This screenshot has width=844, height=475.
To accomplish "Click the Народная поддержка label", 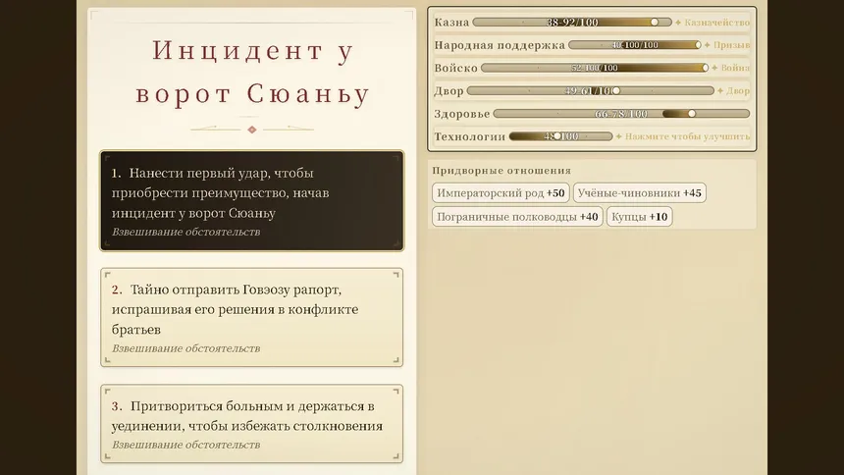I will coord(500,45).
